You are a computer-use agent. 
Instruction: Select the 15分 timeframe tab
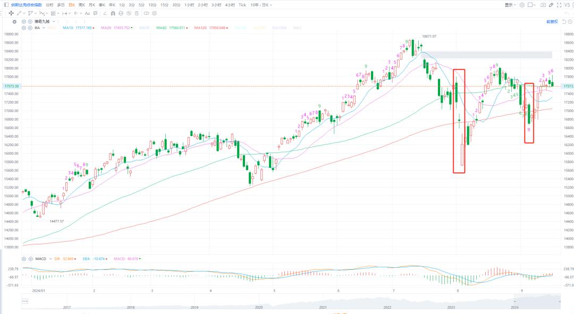point(164,5)
